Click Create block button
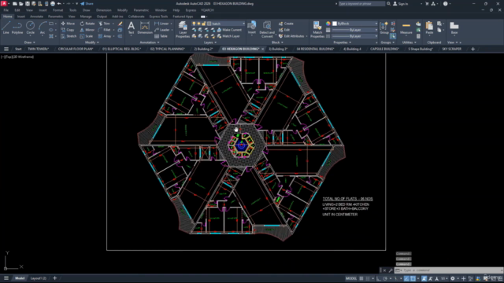504x283 pixels. (x=286, y=24)
